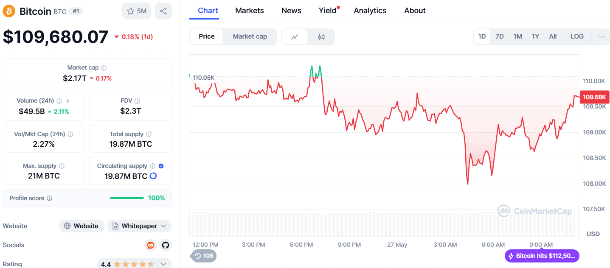Image resolution: width=610 pixels, height=268 pixels.
Task: Click the Bitcoin logo icon
Action: point(9,11)
